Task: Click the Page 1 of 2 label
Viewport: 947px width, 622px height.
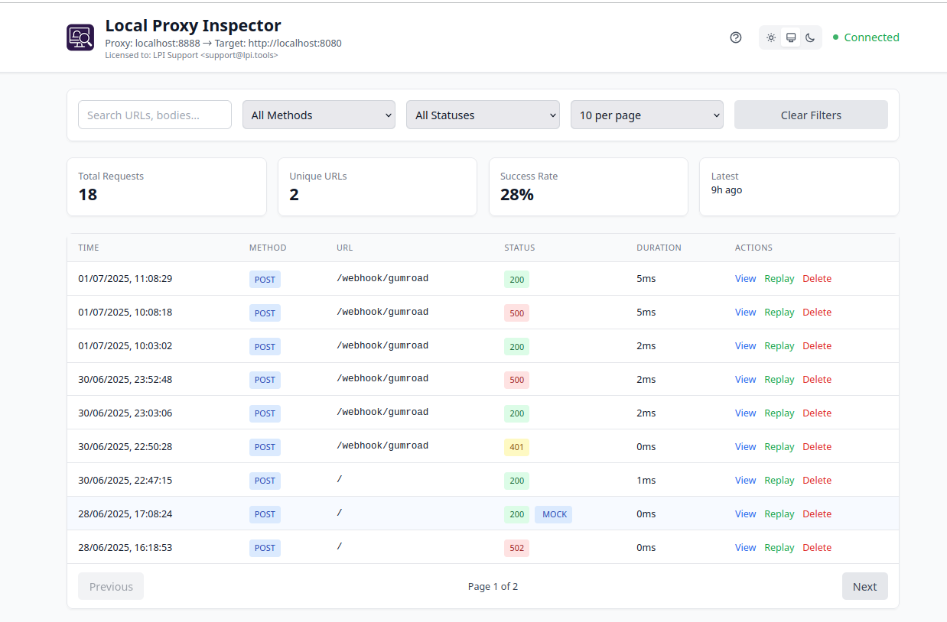Action: coord(493,586)
